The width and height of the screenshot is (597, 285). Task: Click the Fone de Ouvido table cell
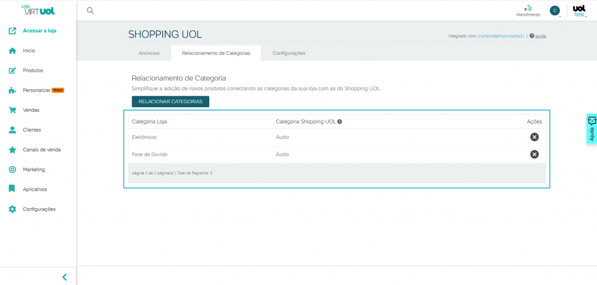point(150,154)
